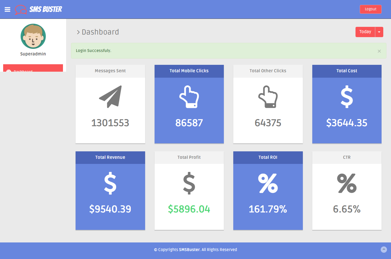This screenshot has width=391, height=259.
Task: Click the Superadmin avatar picture
Action: (x=33, y=36)
